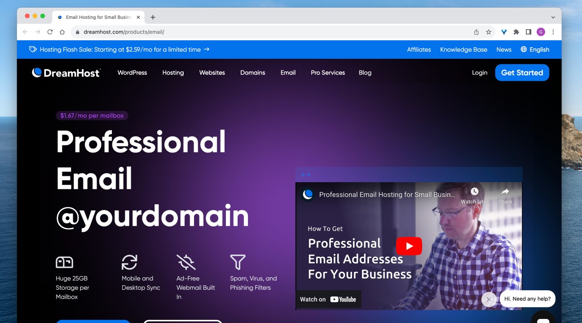Click 'Watch on YouTube'
582x323 pixels.
pos(328,299)
